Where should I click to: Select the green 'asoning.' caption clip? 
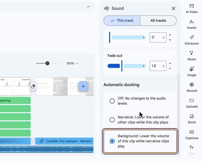click(x=15, y=100)
